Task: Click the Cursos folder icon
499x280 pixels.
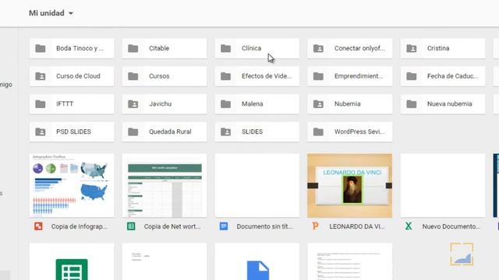Action: (x=133, y=76)
